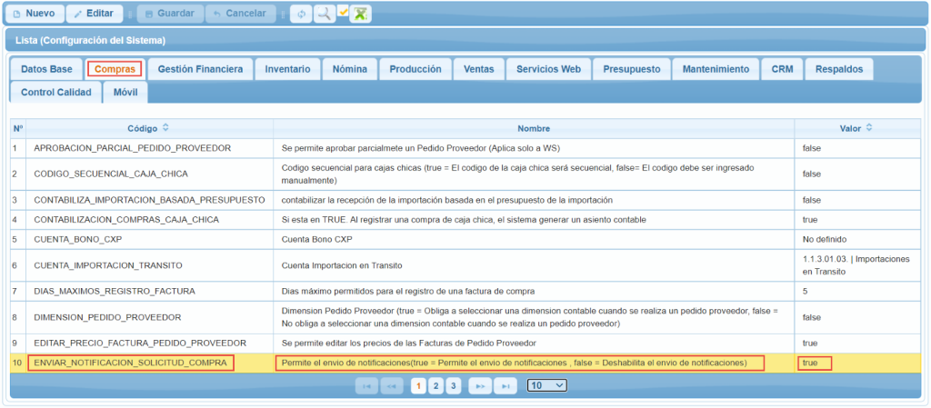Click the Nuevo button
Image resolution: width=931 pixels, height=408 pixels.
(34, 14)
